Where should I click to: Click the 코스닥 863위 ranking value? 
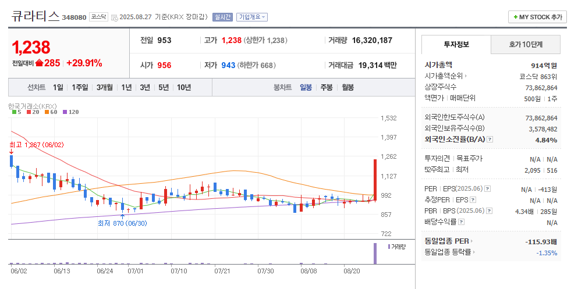click(x=538, y=77)
